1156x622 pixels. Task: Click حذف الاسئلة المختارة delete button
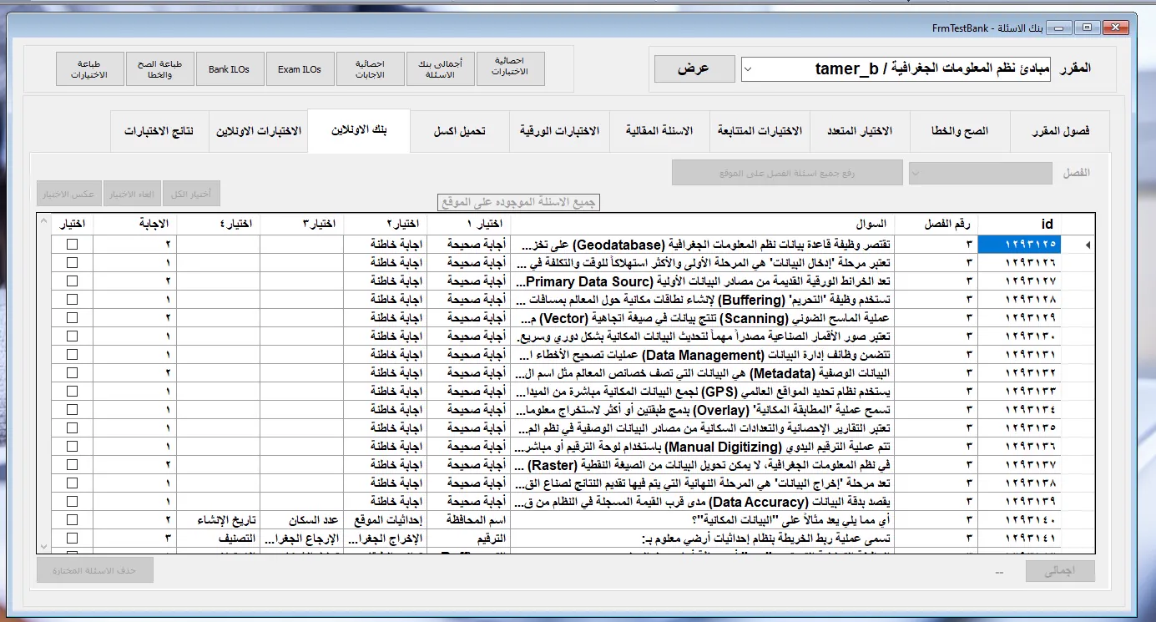click(x=95, y=571)
